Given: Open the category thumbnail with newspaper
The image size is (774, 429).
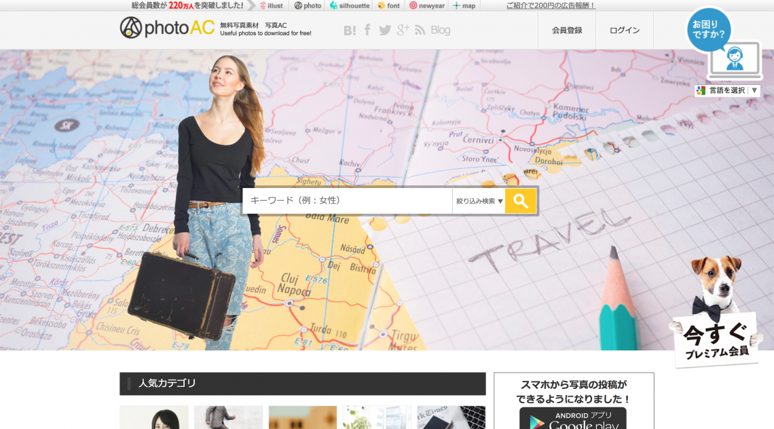Looking at the screenshot, I should coord(451,417).
